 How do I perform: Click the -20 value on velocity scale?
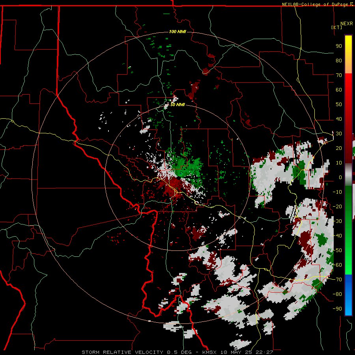click(337, 206)
